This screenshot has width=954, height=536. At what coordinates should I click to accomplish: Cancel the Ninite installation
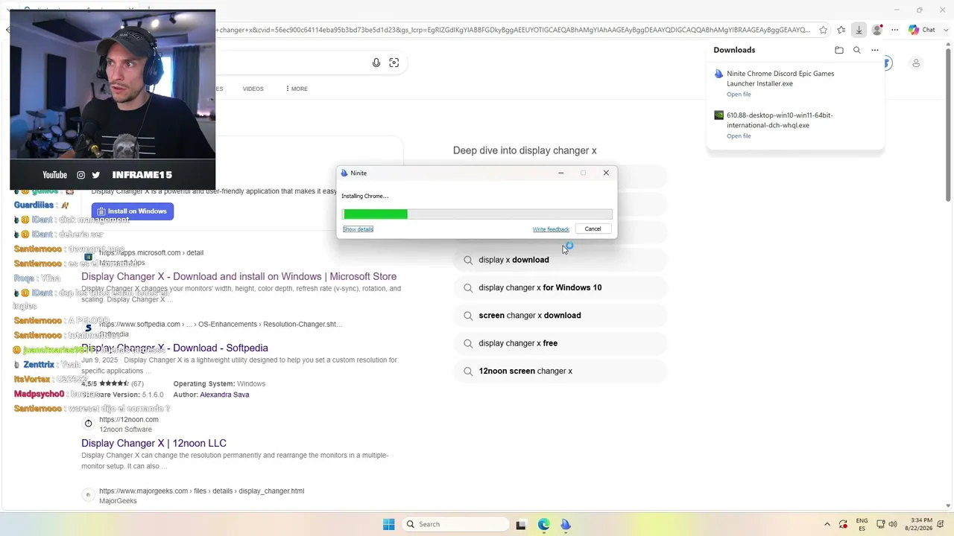coord(593,229)
